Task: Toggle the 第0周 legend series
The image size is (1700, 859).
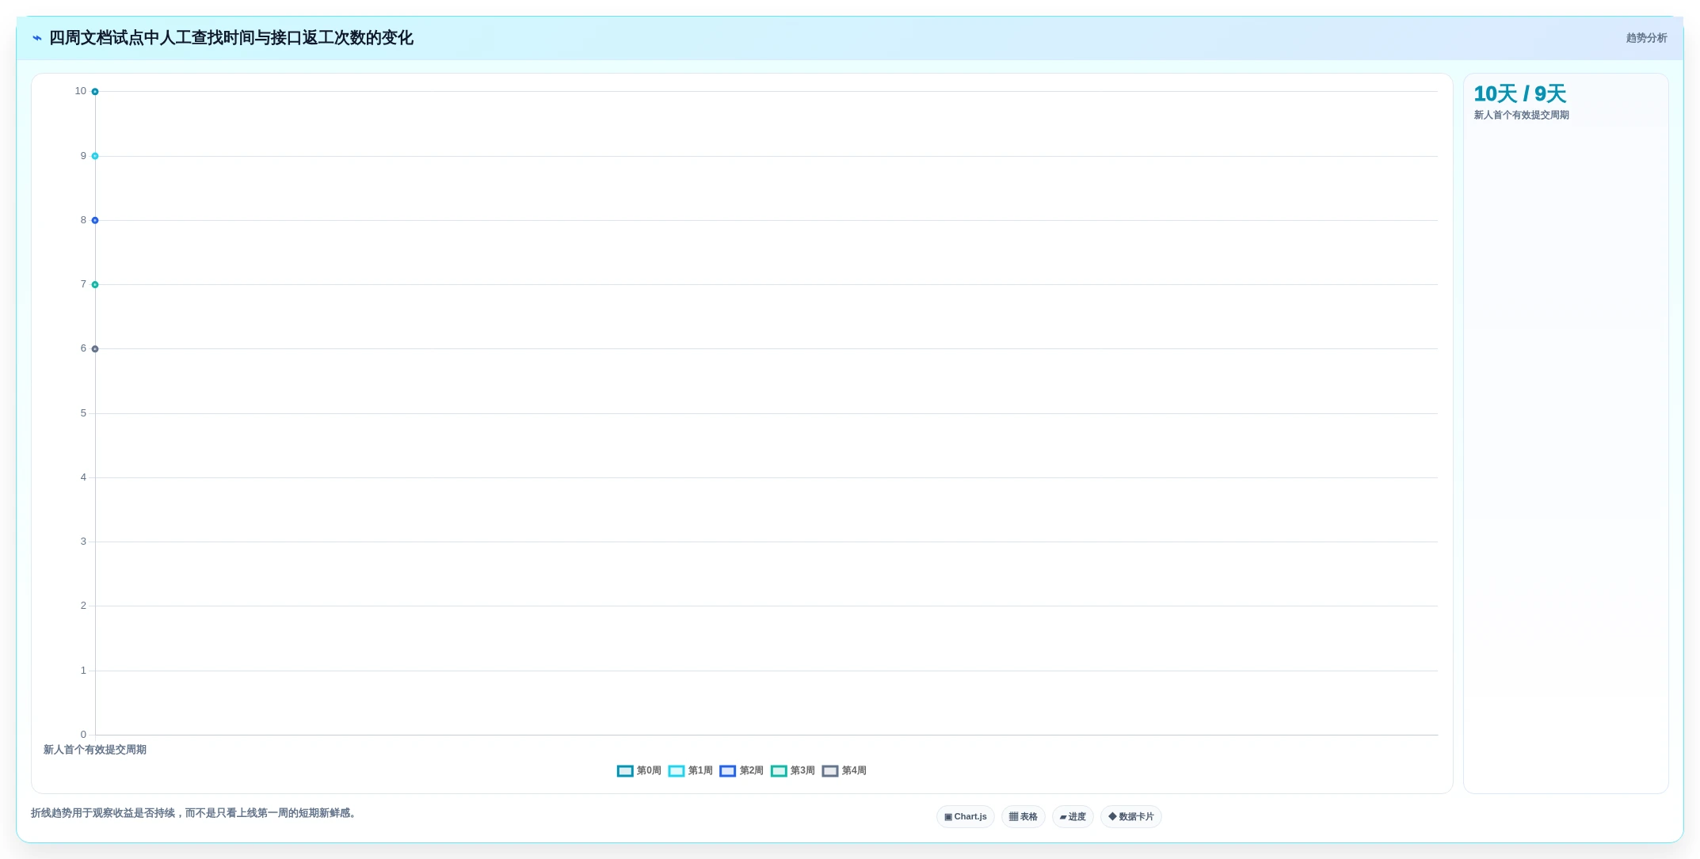Action: point(639,770)
